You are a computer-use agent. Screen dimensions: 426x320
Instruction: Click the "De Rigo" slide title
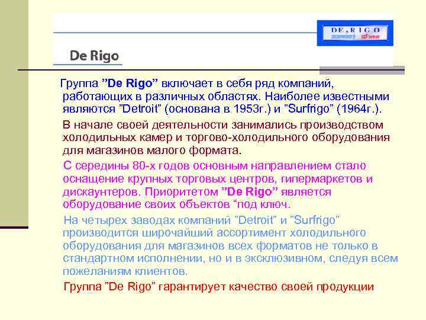tap(94, 56)
